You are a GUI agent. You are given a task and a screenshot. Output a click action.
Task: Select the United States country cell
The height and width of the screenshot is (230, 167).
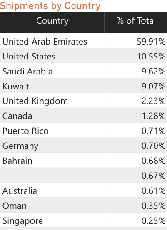(x=52, y=56)
